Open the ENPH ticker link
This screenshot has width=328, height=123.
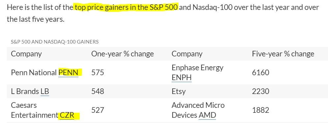point(181,78)
